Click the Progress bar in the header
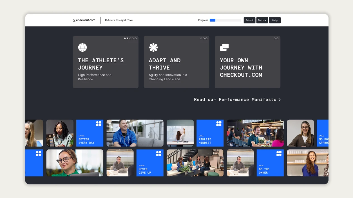This screenshot has height=198, width=353. (225, 20)
